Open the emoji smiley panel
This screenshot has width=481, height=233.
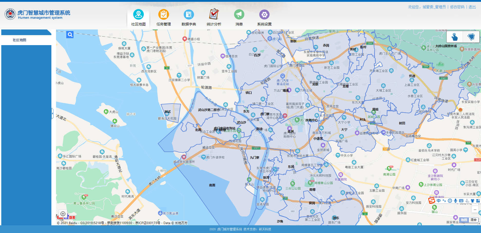click(x=450, y=201)
